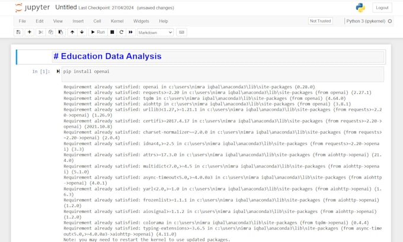Image resolution: width=403 pixels, height=242 pixels.
Task: Restart kernel and run all cells icon
Action: point(130,32)
